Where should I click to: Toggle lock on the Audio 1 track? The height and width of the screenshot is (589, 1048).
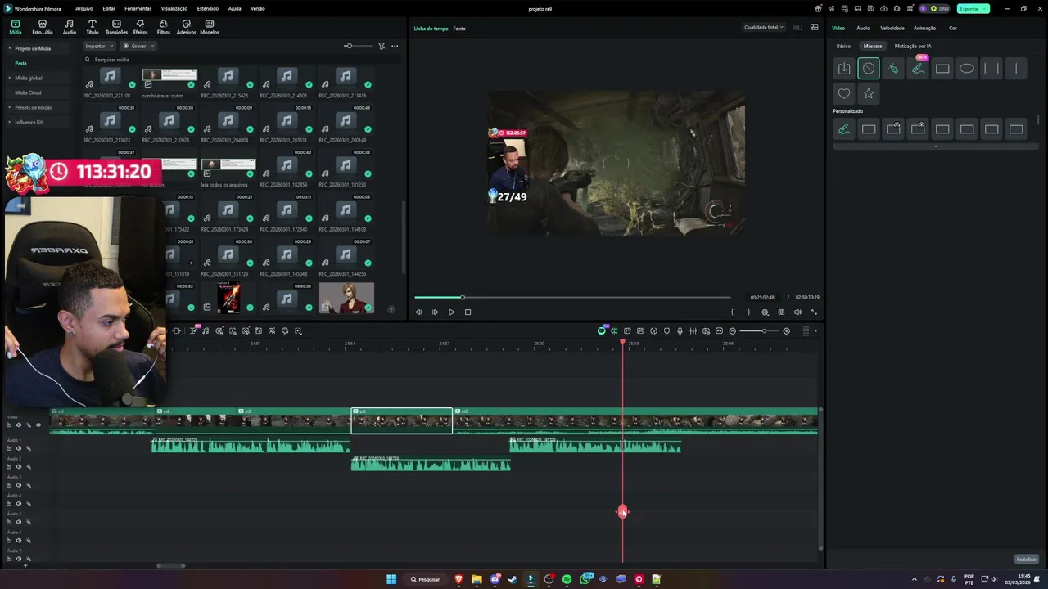pos(9,448)
